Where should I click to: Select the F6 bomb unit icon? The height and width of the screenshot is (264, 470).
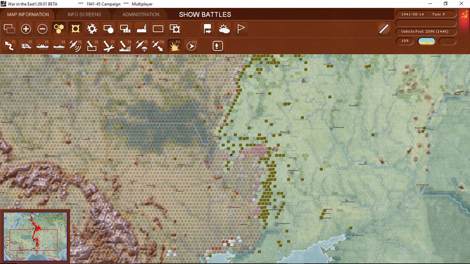click(x=92, y=45)
